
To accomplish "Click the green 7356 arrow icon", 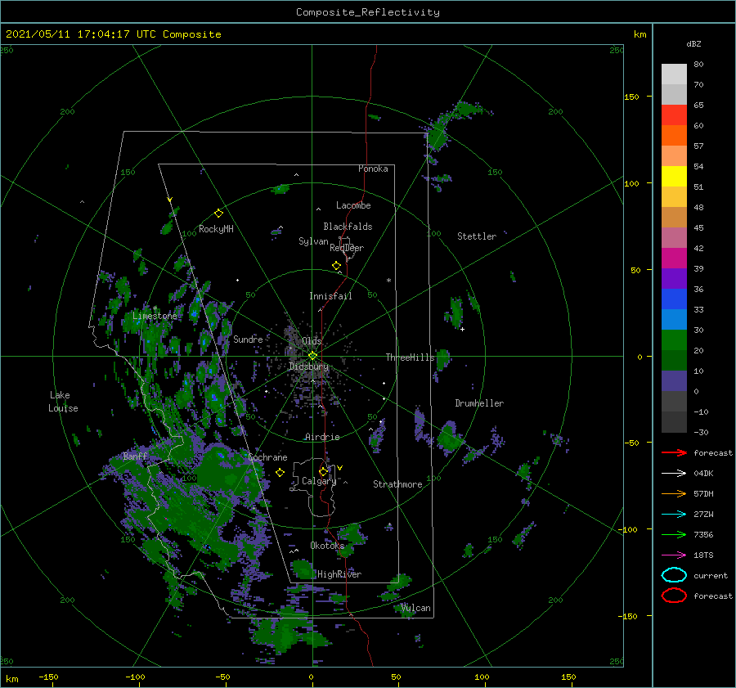I will (x=674, y=534).
